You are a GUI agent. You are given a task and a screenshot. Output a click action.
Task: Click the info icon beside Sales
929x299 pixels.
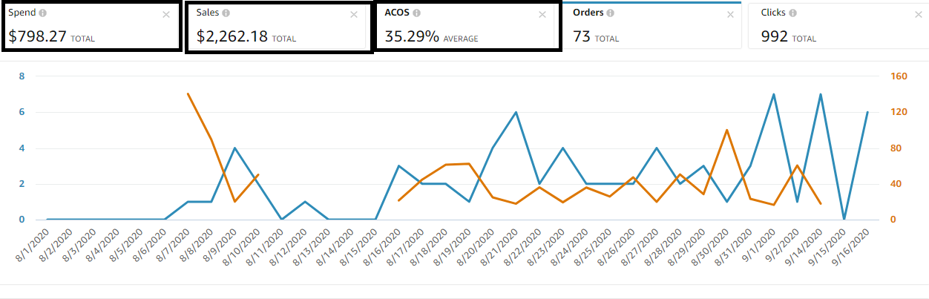point(226,13)
